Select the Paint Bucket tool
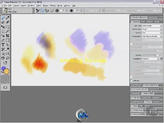 (x=3, y=22)
